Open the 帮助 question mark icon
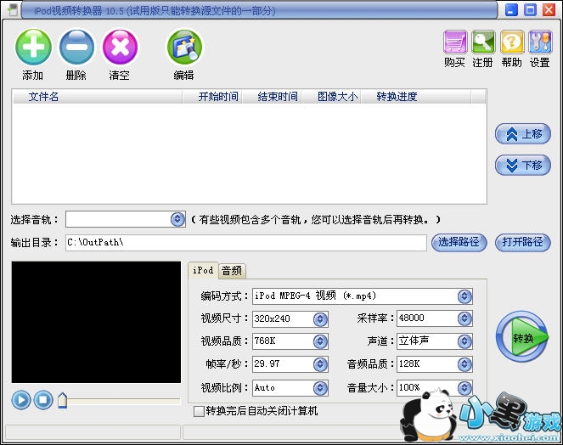Viewport: 563px width, 445px height. coord(512,42)
